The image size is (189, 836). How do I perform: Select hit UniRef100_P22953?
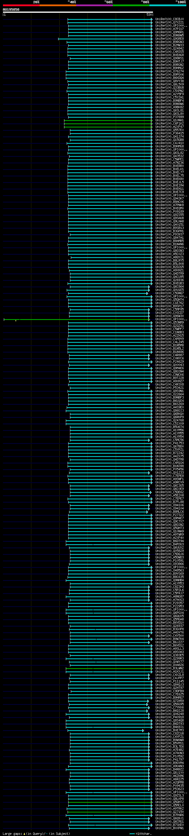(x=170, y=606)
